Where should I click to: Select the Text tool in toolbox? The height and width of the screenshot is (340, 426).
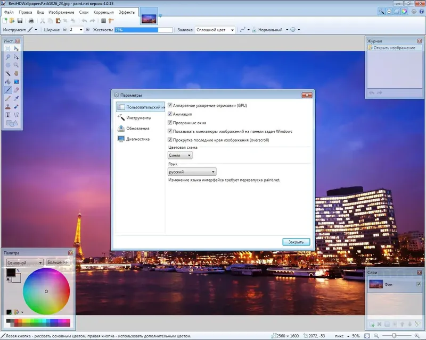pos(8,114)
